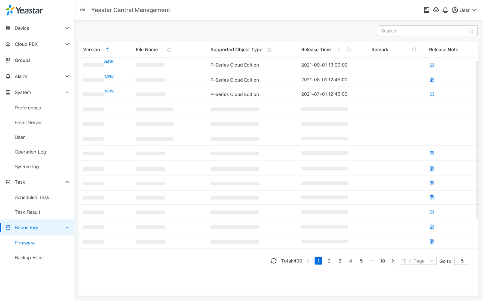Sort by Release Time arrows
Viewport: 483px width, 301px height.
[338, 49]
